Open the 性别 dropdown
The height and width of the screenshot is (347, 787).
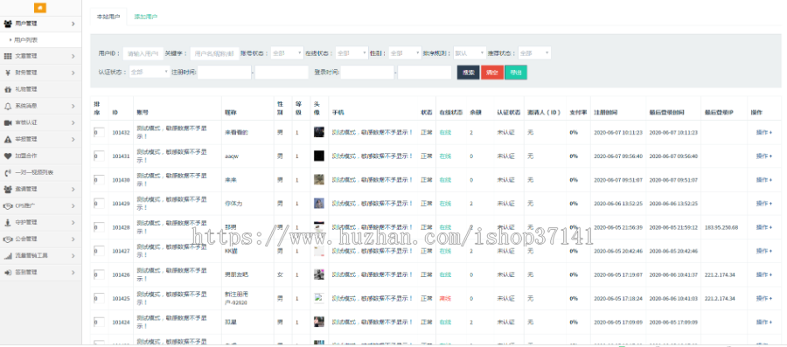tap(405, 52)
